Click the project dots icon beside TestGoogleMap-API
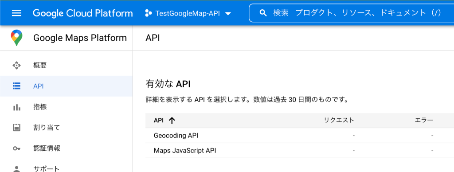The width and height of the screenshot is (454, 172). (x=149, y=13)
